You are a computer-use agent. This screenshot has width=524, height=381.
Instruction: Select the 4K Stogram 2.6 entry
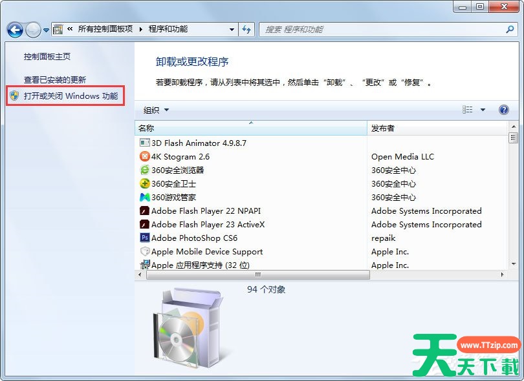(x=180, y=156)
